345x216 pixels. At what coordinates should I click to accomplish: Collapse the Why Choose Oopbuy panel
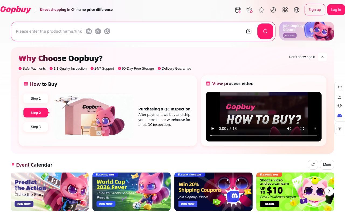[x=322, y=57]
